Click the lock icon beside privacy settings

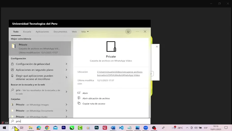[12, 64]
